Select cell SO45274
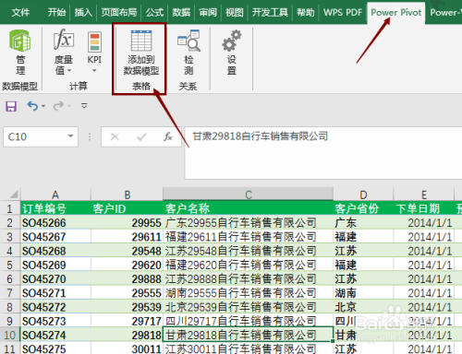Screen dimensions: 462x354 [x=55, y=335]
